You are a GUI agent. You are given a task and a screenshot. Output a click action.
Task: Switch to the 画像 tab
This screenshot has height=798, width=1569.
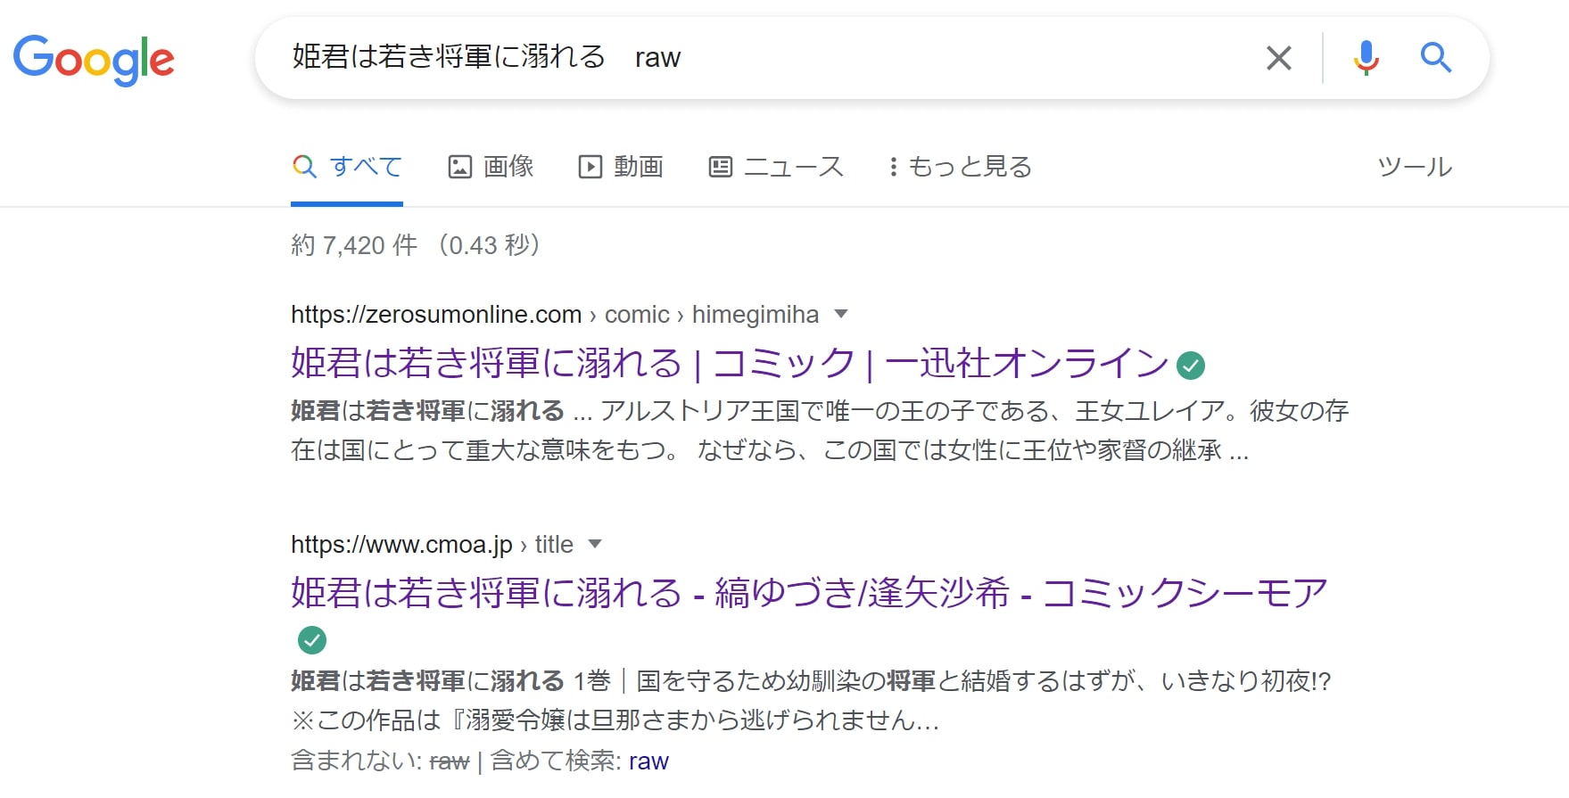[x=491, y=167]
